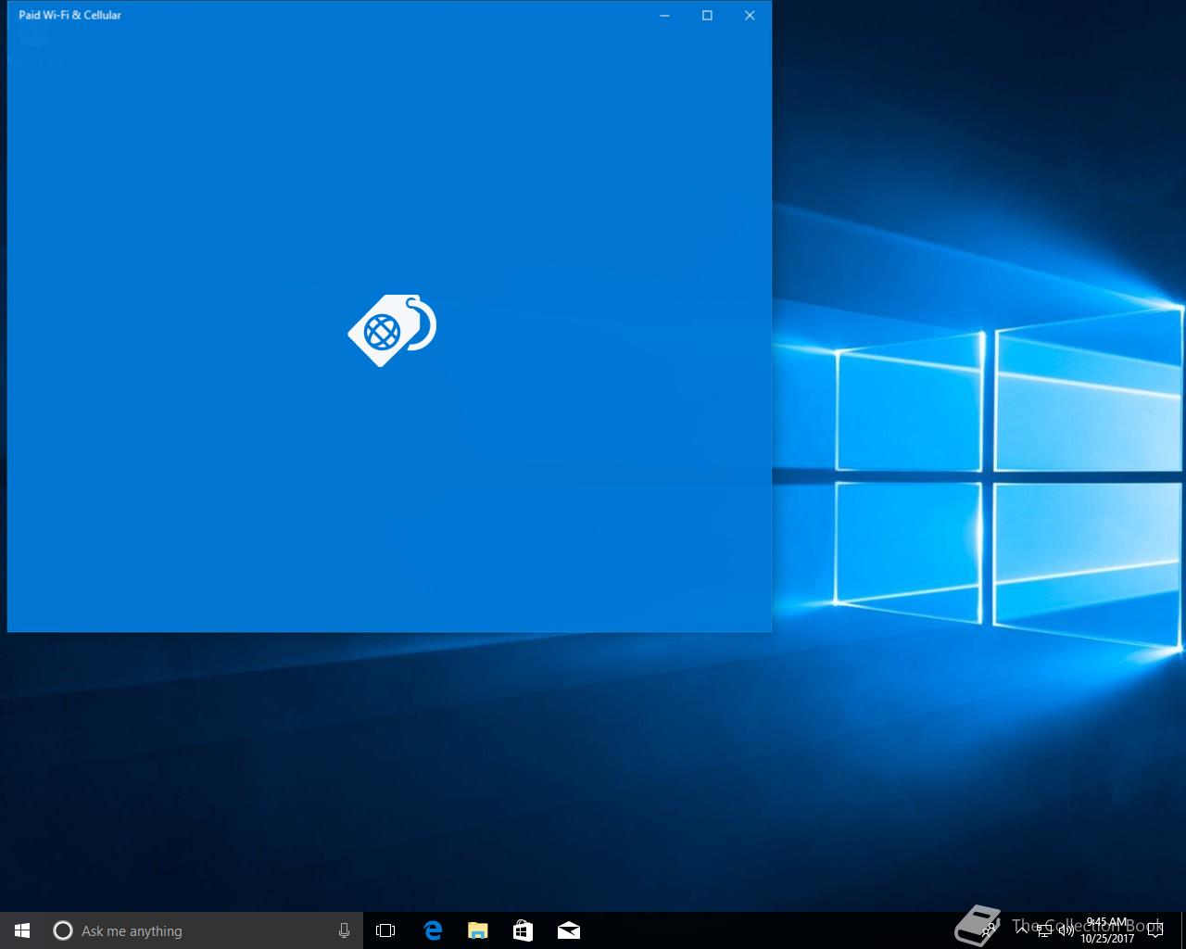Open Task View from the taskbar
The image size is (1186, 949).
pos(385,930)
